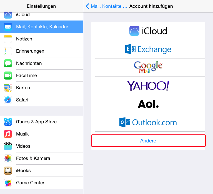Tap the Notizen notepad icon
The width and height of the screenshot is (213, 194).
tap(8, 39)
